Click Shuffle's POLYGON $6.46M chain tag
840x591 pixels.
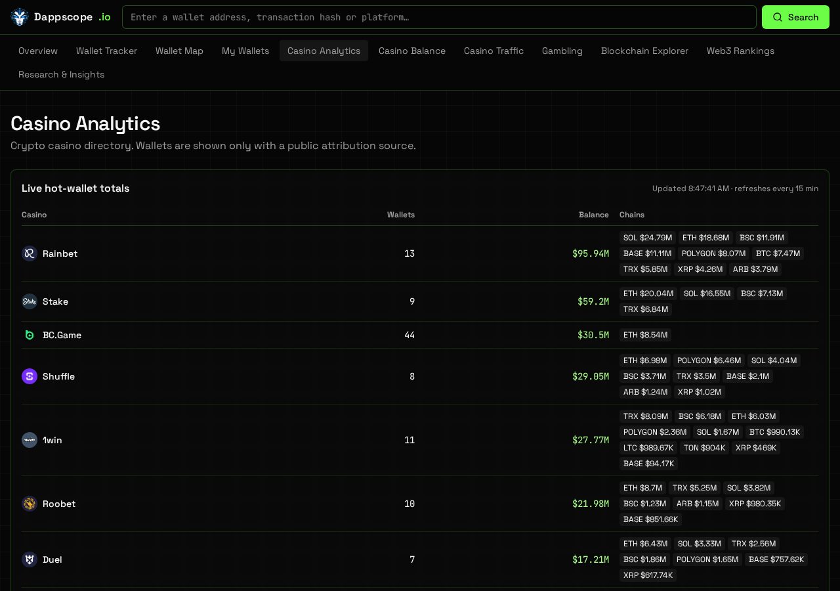click(x=709, y=361)
